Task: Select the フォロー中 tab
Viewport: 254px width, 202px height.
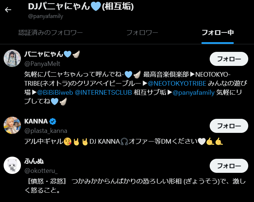Action: point(218,33)
